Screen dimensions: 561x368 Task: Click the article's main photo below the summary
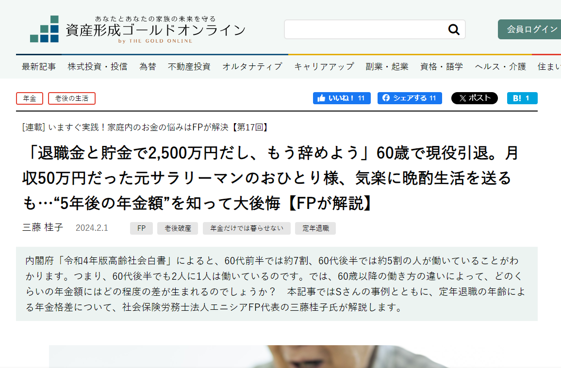(277, 356)
